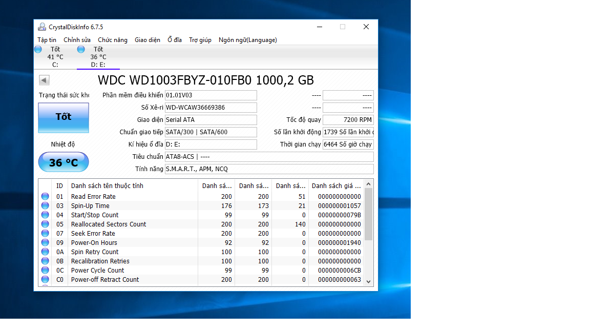This screenshot has width=590, height=332.
Task: Click the S.M.A.R.T., APM, NCQ features field
Action: (x=269, y=169)
